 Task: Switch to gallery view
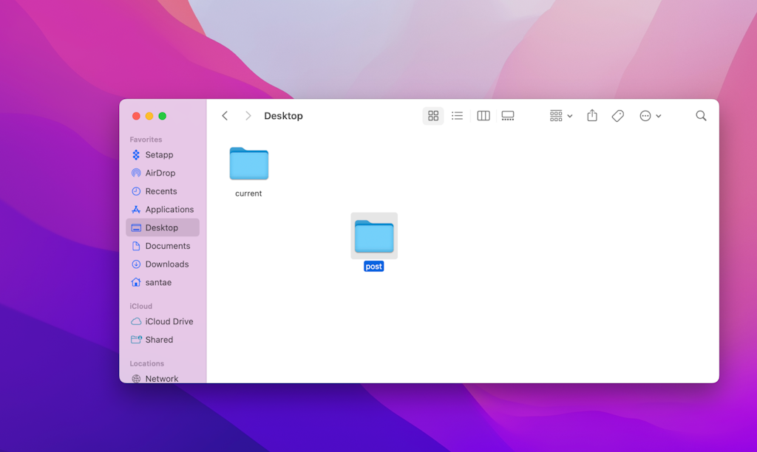click(x=508, y=116)
